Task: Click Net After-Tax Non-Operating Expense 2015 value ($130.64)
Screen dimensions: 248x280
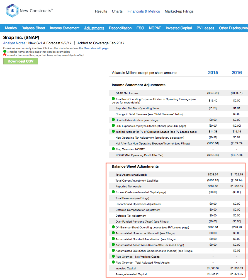Action: (213, 143)
